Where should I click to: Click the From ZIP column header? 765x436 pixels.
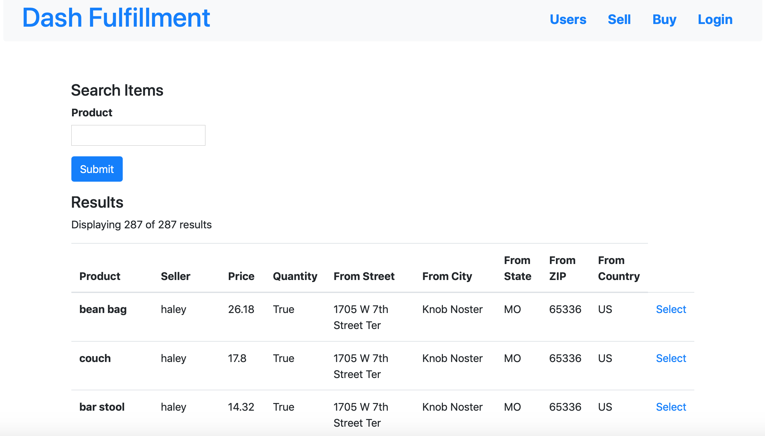click(562, 268)
